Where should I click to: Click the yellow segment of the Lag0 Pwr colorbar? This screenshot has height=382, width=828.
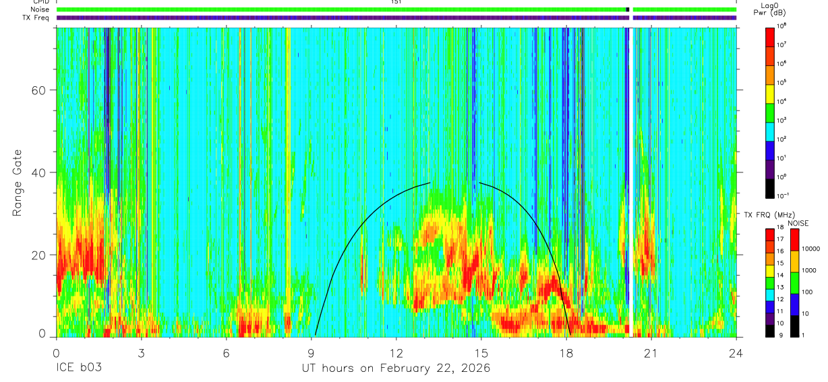pos(769,93)
